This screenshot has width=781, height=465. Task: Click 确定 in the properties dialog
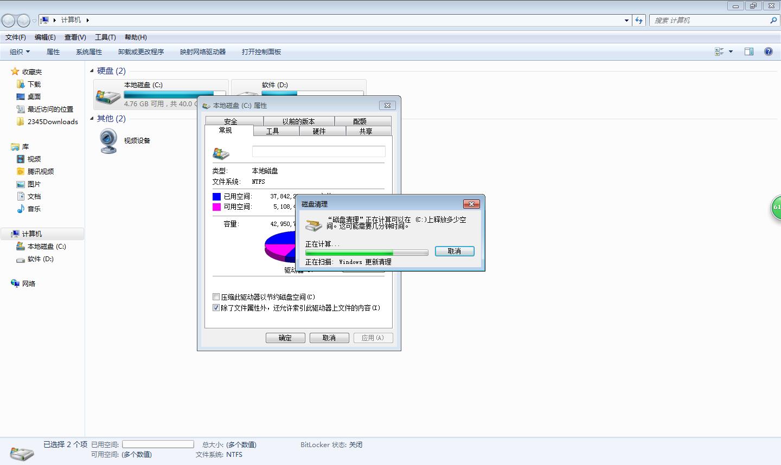[x=285, y=338]
